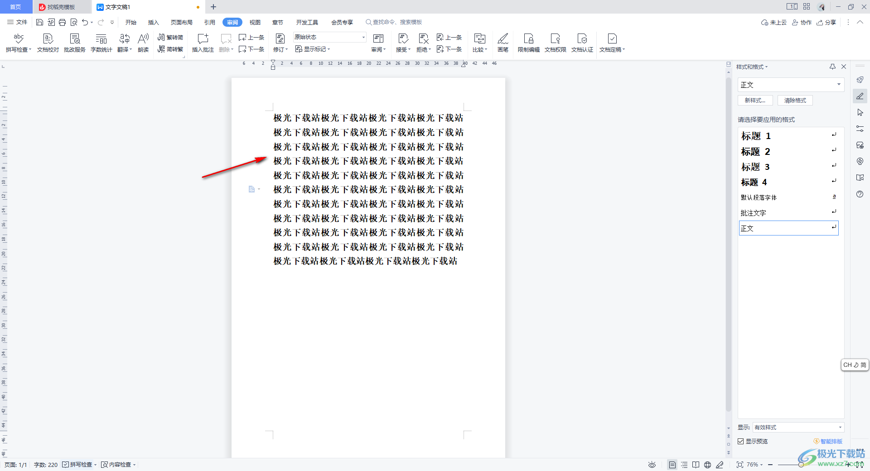870x471 pixels.
Task: Click the document proofreading icon
Action: [48, 39]
